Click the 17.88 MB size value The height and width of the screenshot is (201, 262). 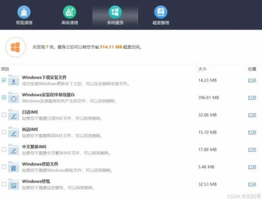207,150
